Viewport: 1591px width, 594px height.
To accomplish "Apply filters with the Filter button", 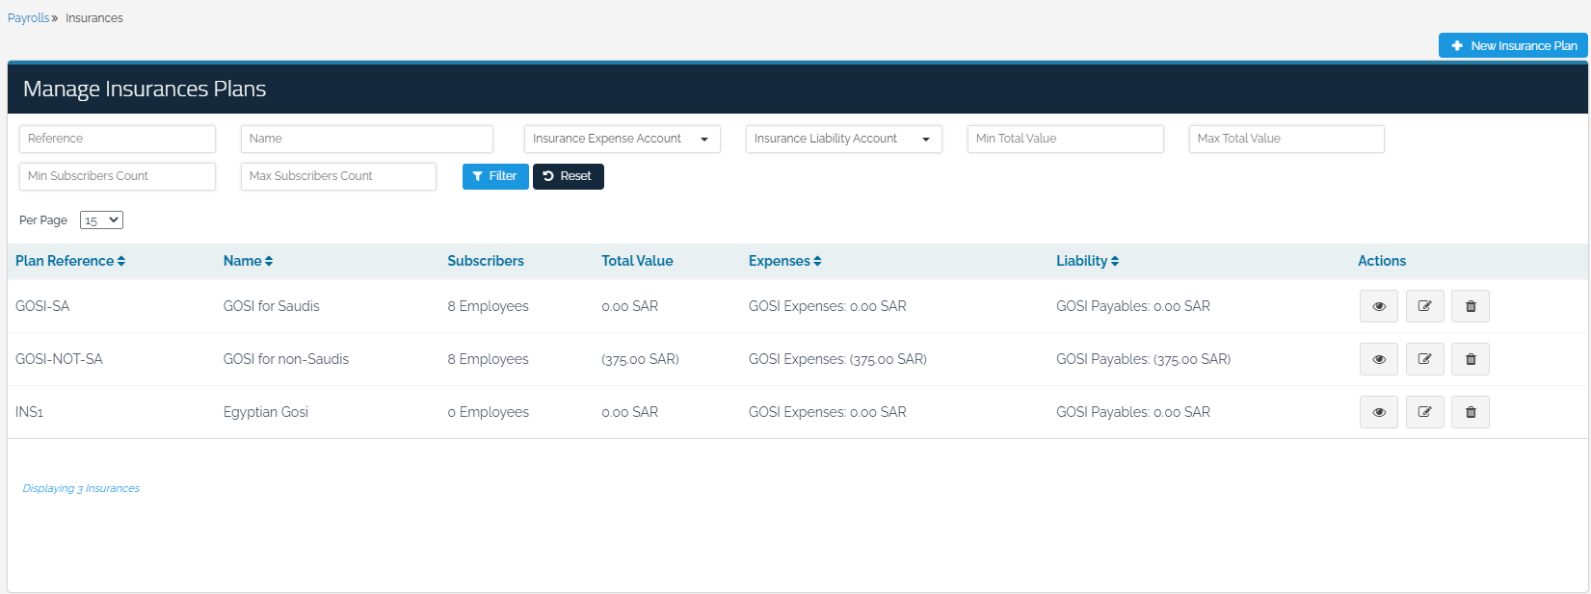I will coord(495,176).
